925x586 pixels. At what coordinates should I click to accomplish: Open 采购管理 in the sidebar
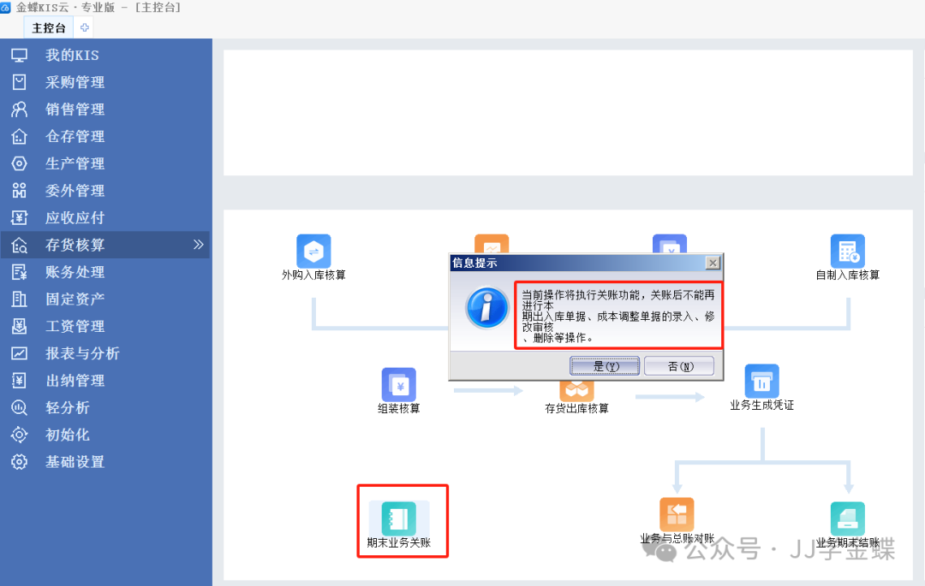[75, 82]
